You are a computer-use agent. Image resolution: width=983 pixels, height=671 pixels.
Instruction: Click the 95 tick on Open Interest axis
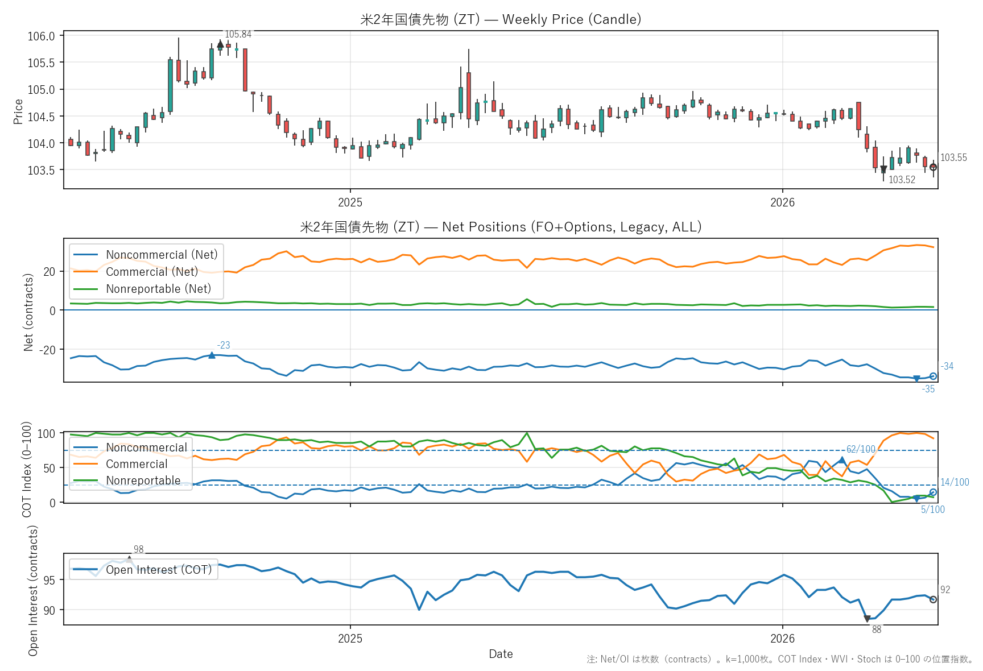[49, 581]
